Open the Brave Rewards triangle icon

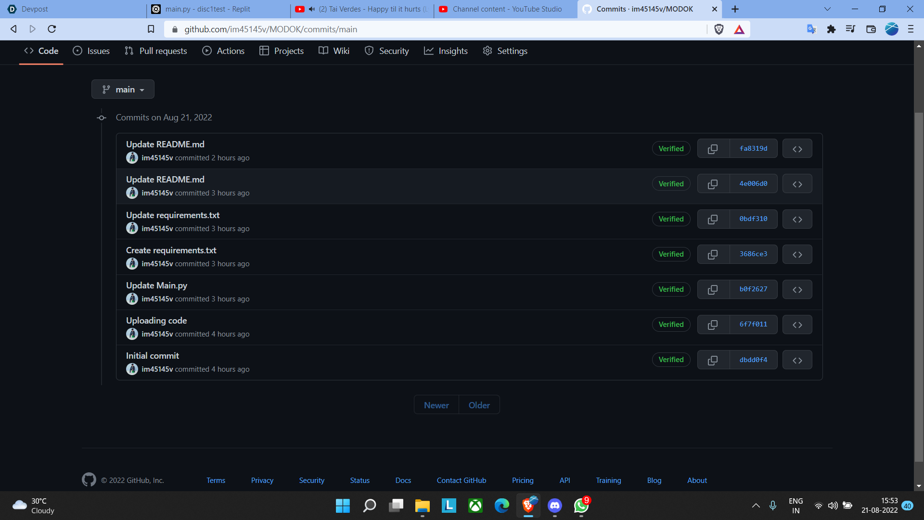[x=739, y=30]
